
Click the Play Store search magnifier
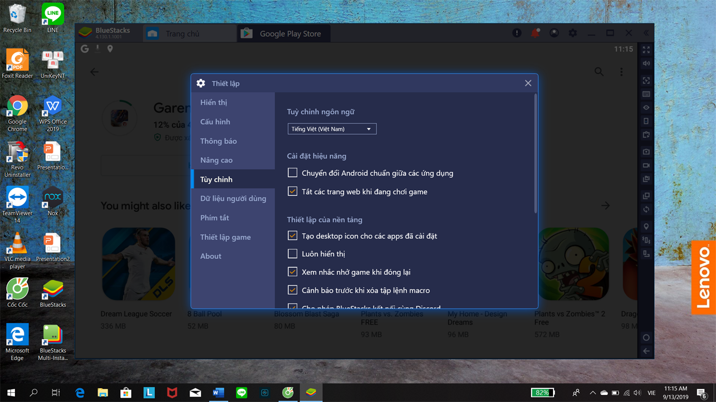(599, 71)
